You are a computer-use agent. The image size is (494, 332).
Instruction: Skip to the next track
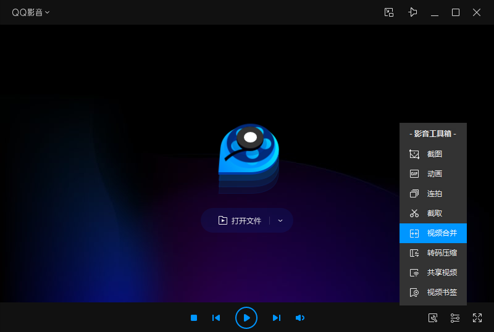pos(276,318)
